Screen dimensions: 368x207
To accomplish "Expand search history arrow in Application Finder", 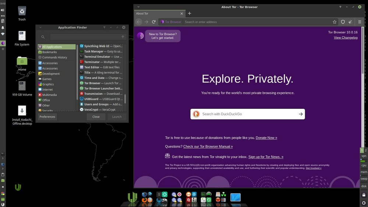I will (123, 37).
